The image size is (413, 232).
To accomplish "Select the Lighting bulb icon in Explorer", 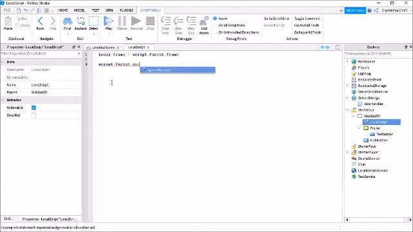I will [354, 73].
